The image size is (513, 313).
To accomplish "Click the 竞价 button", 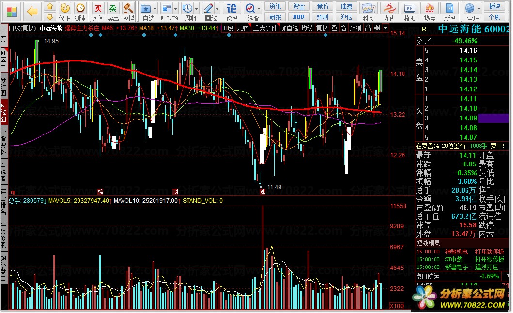I will coord(323,7).
